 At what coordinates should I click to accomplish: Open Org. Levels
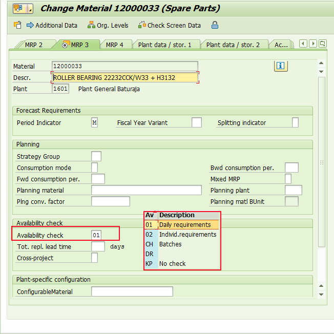[109, 25]
